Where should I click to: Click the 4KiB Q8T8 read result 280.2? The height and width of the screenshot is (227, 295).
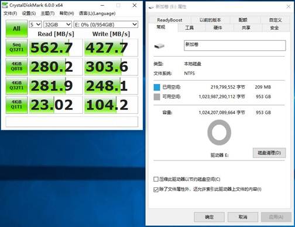coord(56,67)
